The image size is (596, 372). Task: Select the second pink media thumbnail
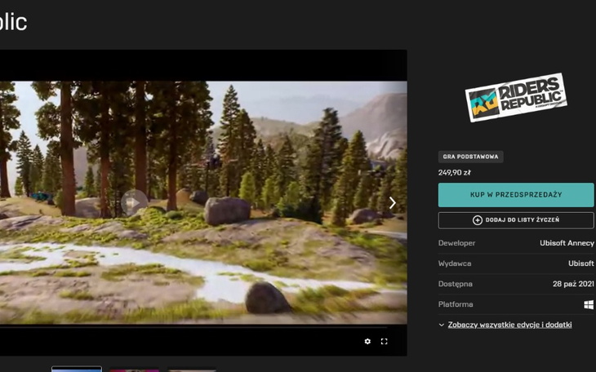(x=135, y=370)
